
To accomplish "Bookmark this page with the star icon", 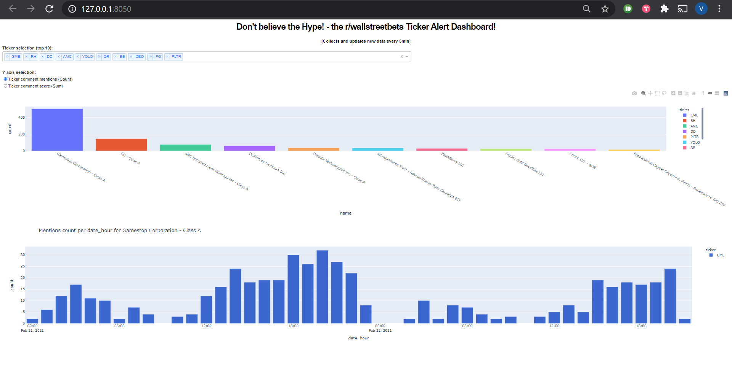I will click(x=605, y=9).
